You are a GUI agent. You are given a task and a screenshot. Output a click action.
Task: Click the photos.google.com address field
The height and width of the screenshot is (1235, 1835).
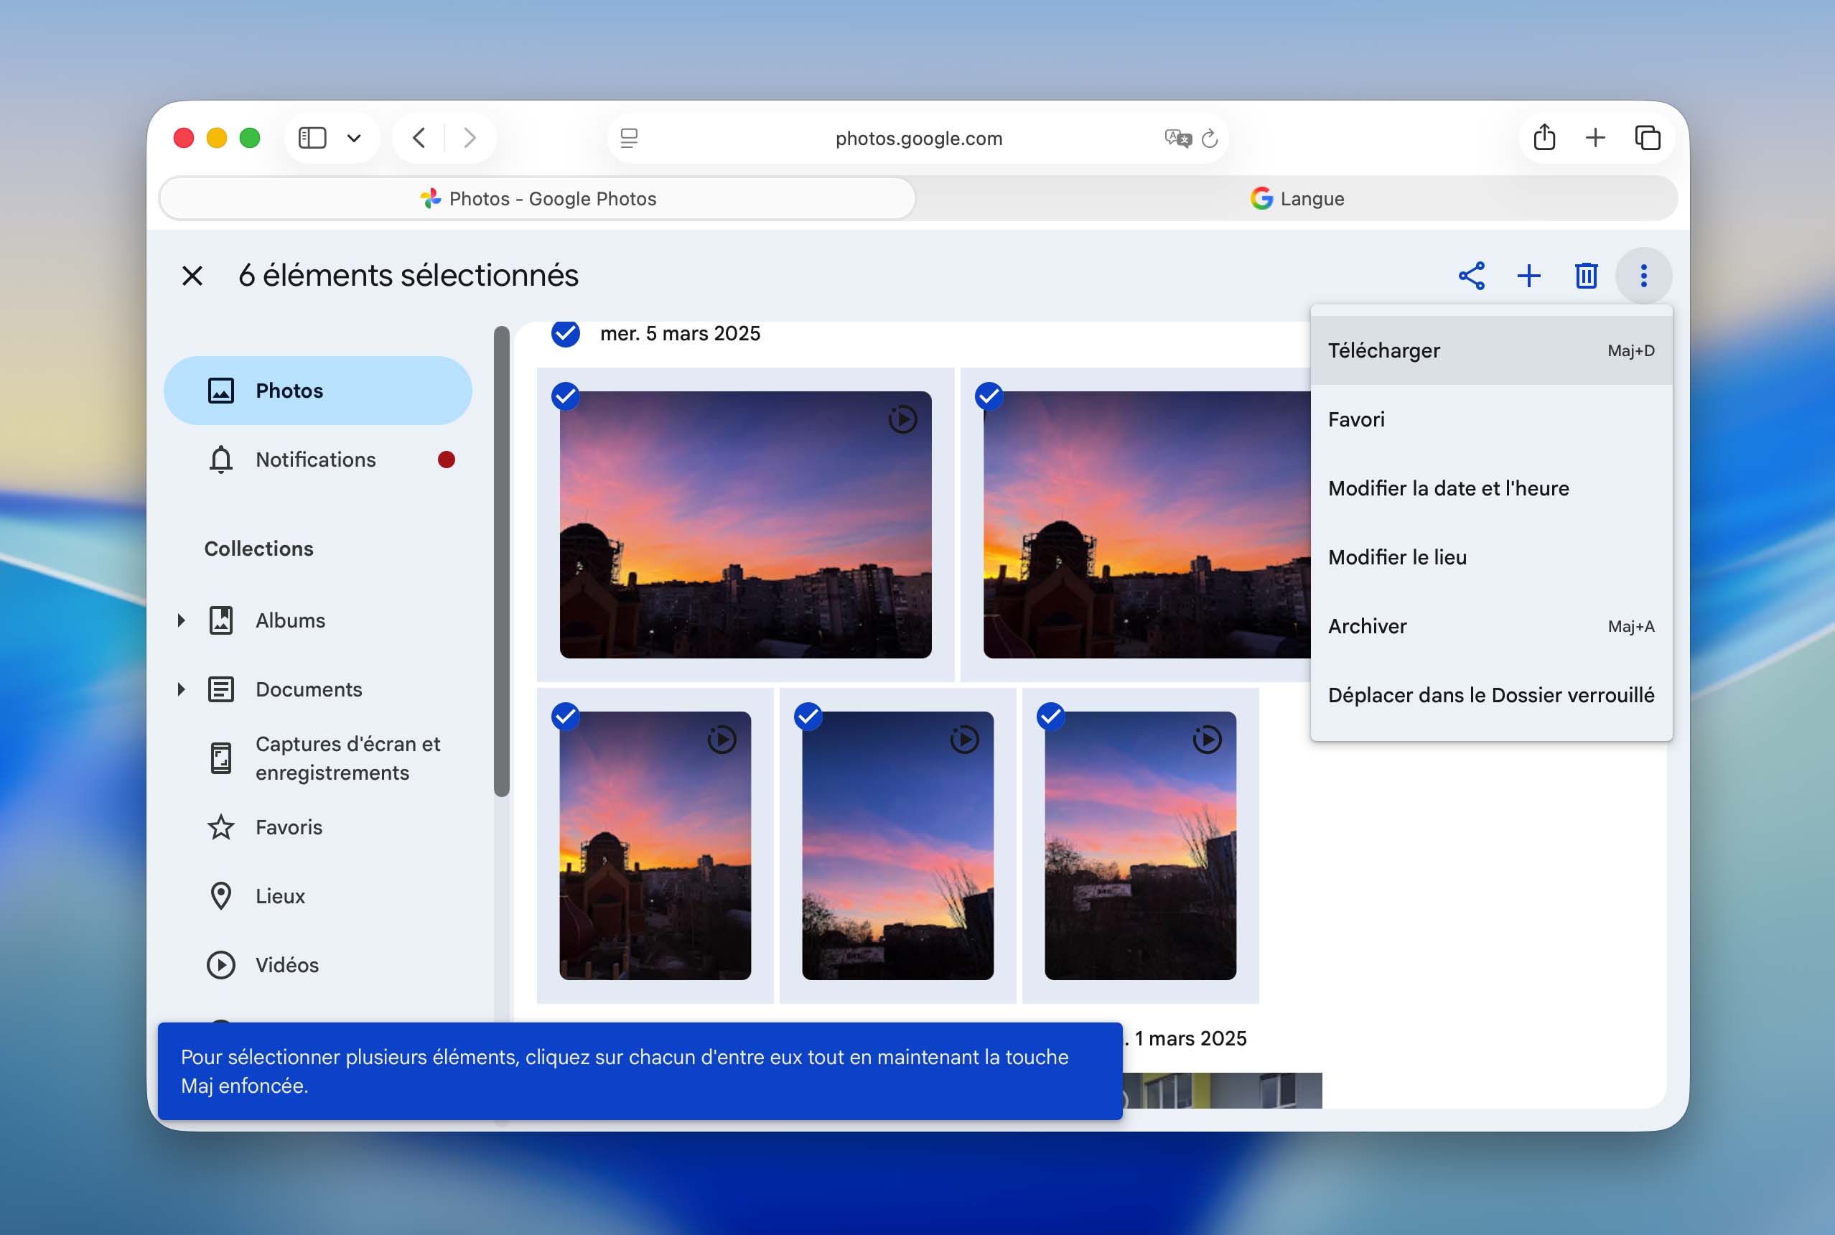point(918,139)
